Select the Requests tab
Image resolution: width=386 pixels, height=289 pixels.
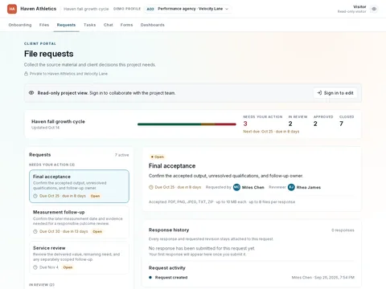[x=66, y=25]
